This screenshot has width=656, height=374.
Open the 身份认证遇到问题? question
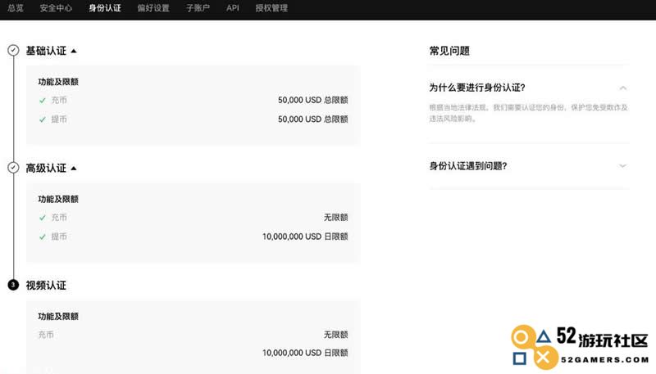[468, 166]
